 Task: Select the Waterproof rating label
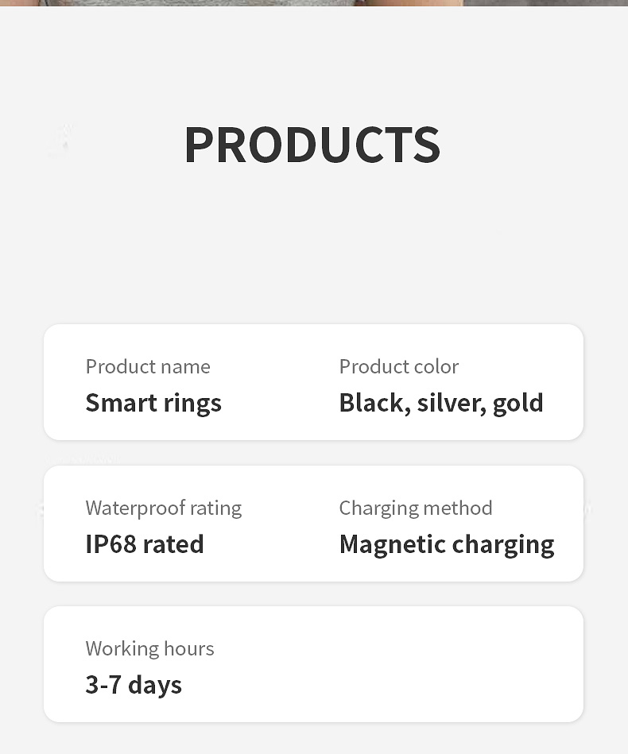[164, 508]
